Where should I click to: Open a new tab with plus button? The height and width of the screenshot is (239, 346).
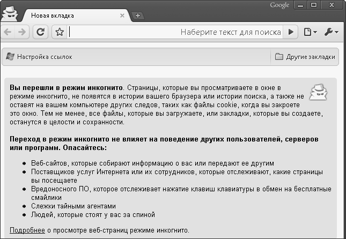[137, 16]
